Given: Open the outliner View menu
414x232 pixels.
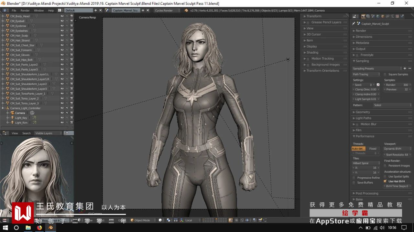Looking at the screenshot, I should [15, 133].
